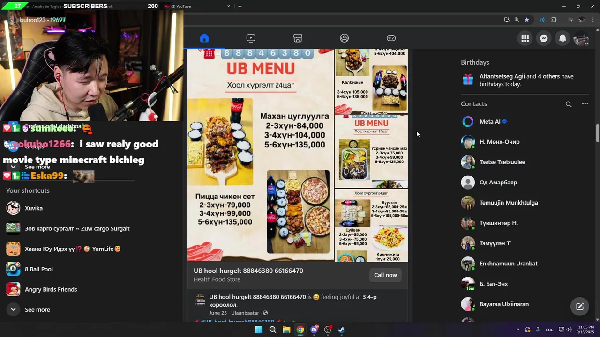Open chat with Bayaraa Ulziinaran
Viewport: 600px width, 337px height.
(x=525, y=304)
